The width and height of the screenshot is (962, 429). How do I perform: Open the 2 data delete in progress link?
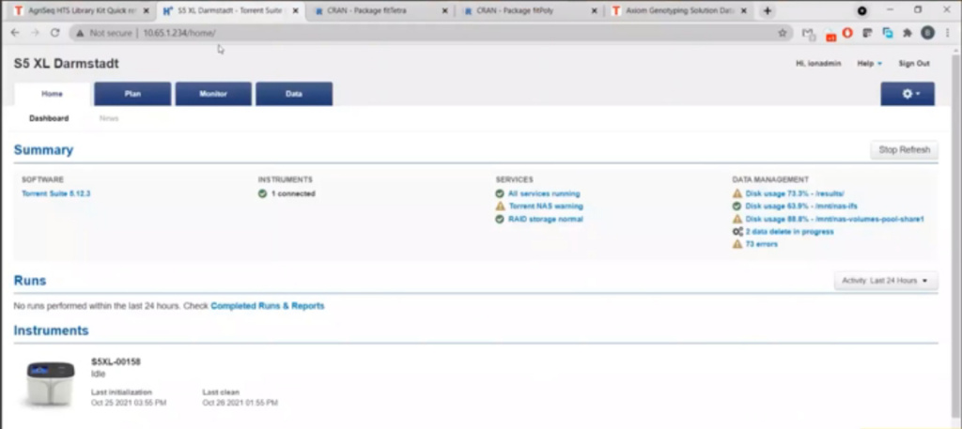pyautogui.click(x=789, y=232)
